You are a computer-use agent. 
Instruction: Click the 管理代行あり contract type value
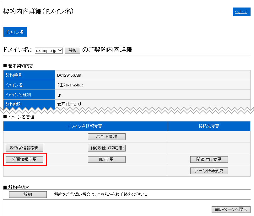(x=69, y=104)
